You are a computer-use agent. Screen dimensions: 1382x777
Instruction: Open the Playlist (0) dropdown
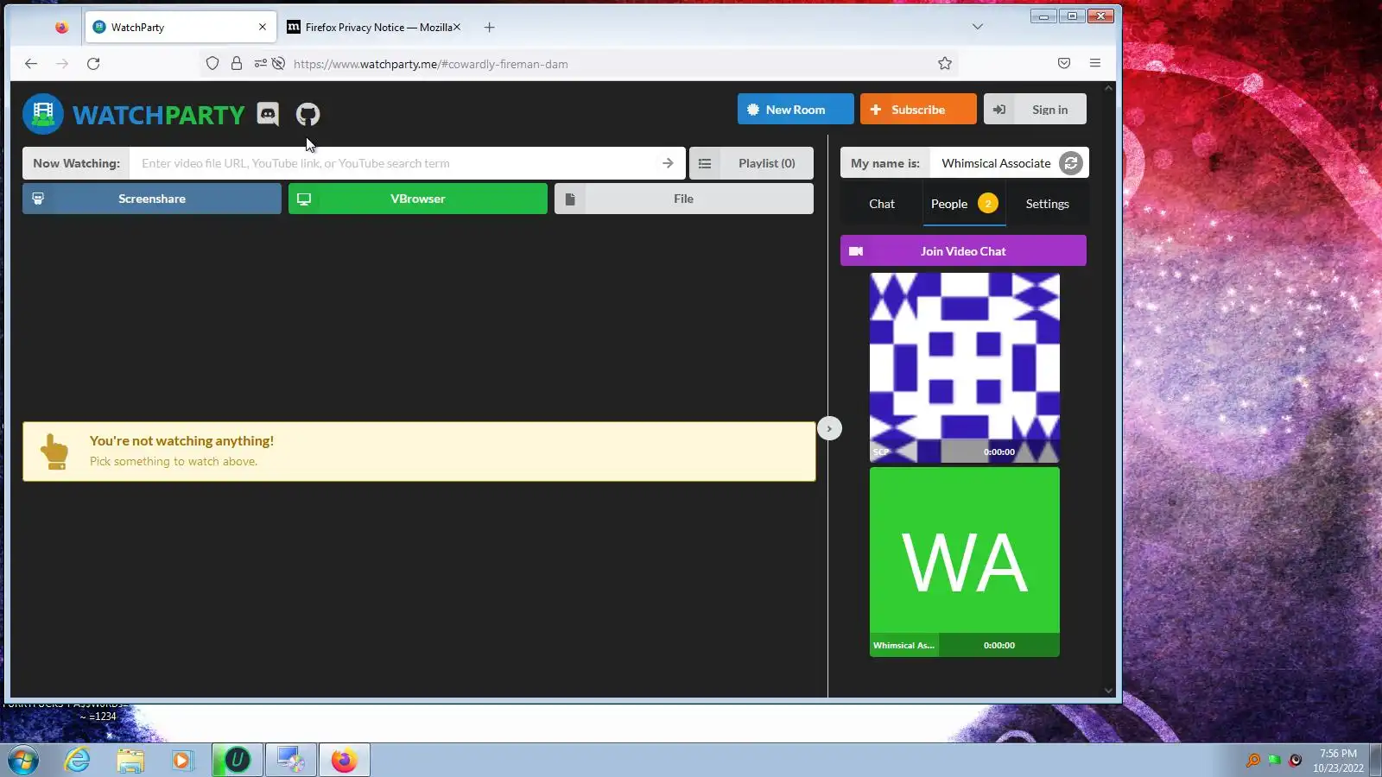pos(751,163)
